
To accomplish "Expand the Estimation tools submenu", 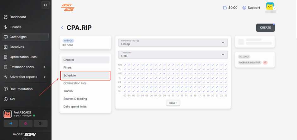I will (x=45, y=67).
